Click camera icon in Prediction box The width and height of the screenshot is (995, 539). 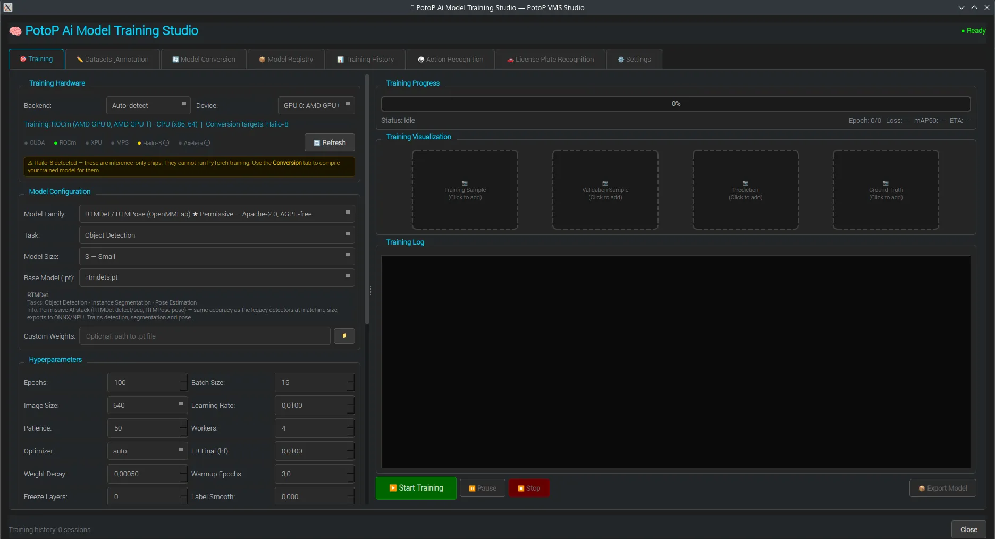(x=745, y=183)
